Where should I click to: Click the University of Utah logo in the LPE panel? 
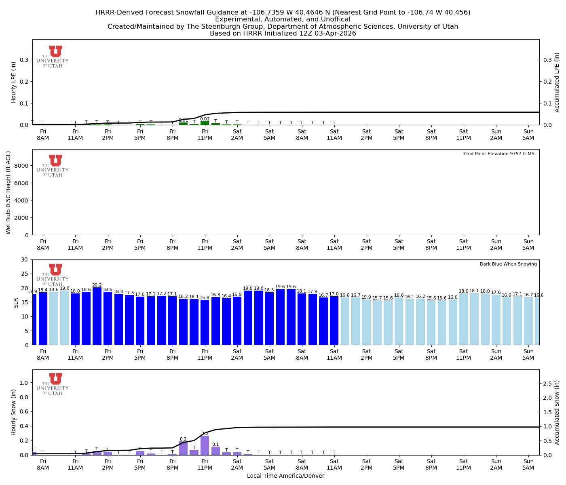[x=54, y=56]
